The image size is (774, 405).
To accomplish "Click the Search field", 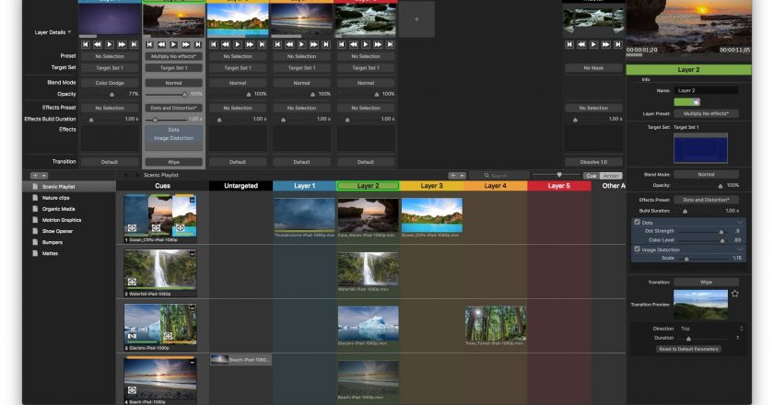I will 498,176.
